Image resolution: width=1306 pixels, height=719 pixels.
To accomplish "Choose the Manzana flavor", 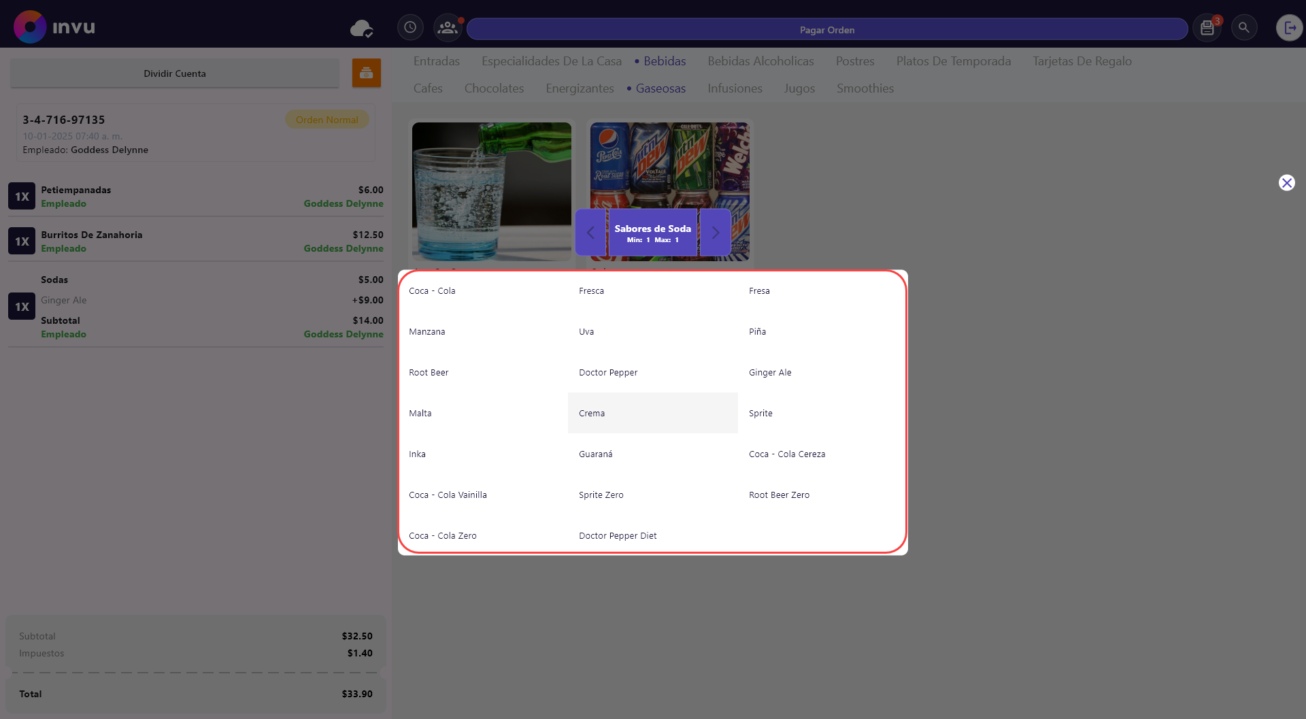I will (x=483, y=331).
